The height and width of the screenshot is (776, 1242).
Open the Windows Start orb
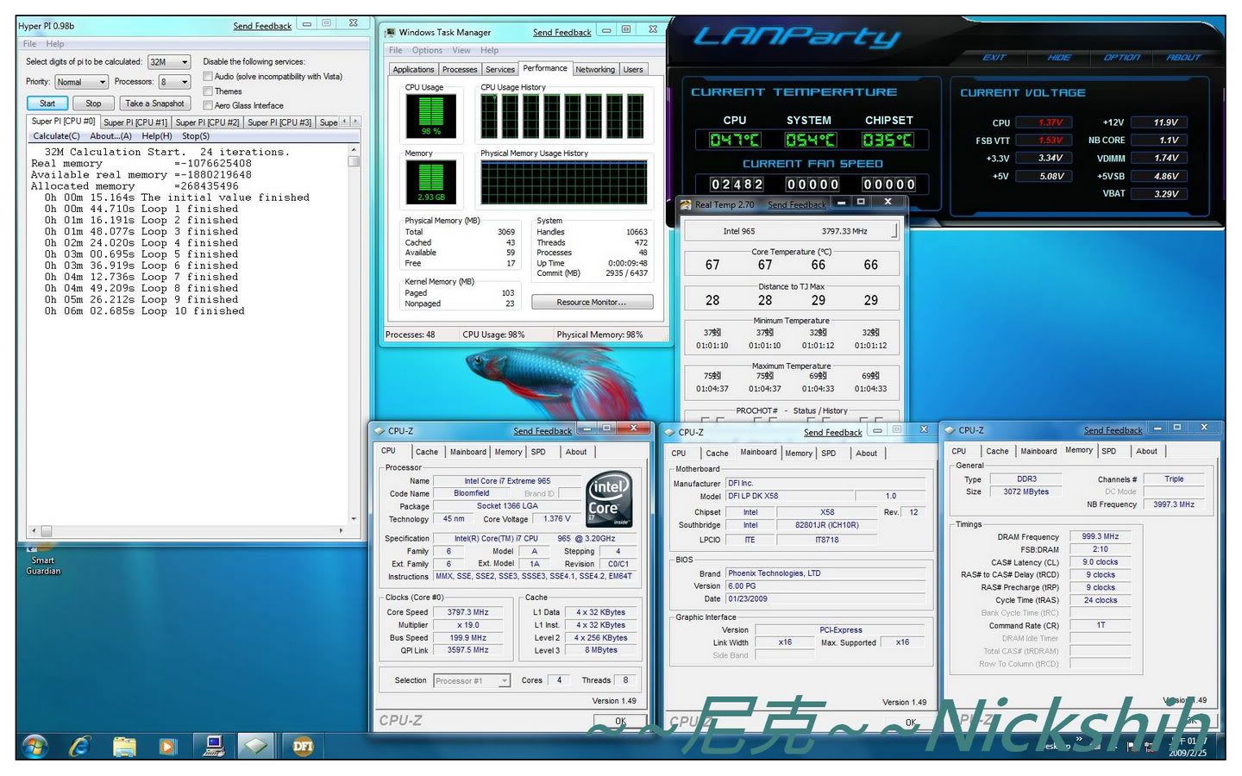35,746
